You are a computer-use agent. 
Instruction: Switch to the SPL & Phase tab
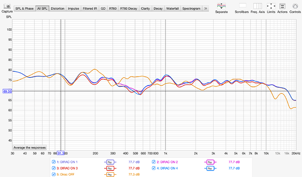(x=25, y=8)
